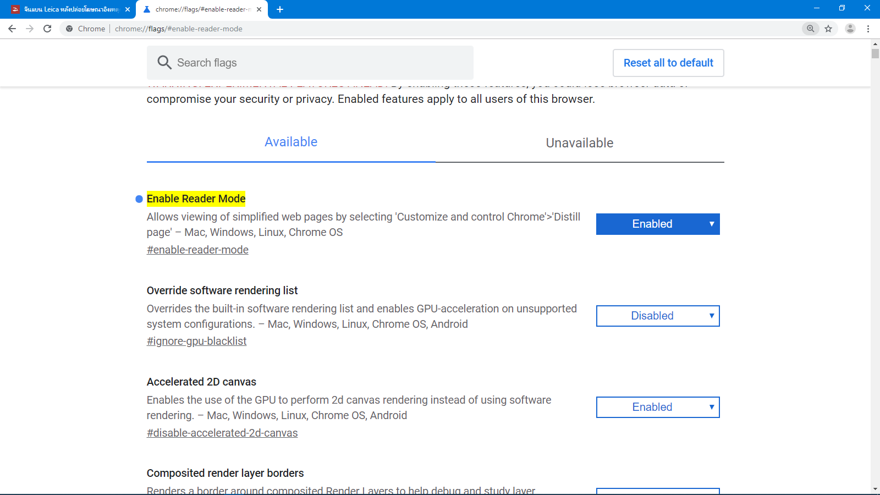Bookmark this page with the star icon

[x=828, y=29]
